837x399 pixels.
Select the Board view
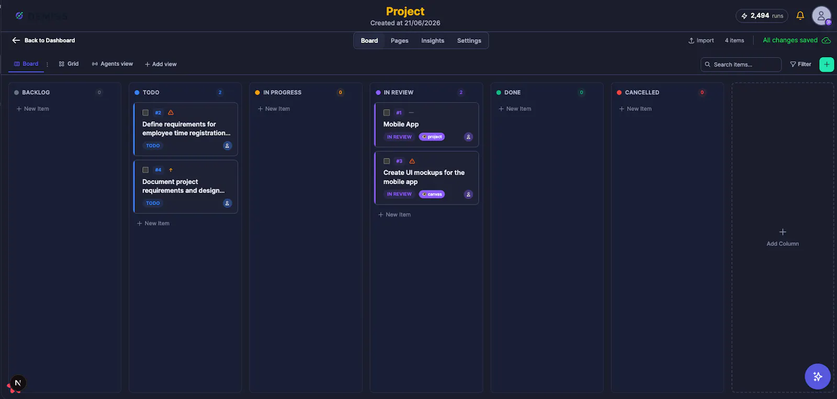(26, 64)
